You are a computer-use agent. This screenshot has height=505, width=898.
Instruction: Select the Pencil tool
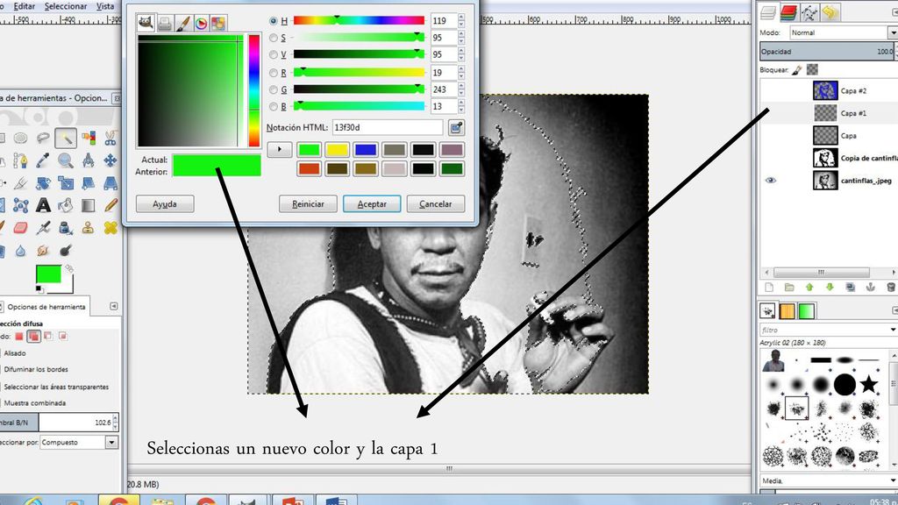[x=110, y=205]
